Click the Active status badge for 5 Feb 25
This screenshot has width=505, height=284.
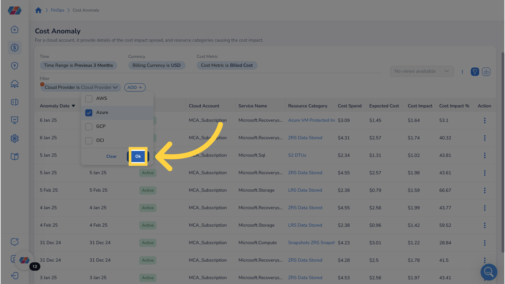[148, 190]
